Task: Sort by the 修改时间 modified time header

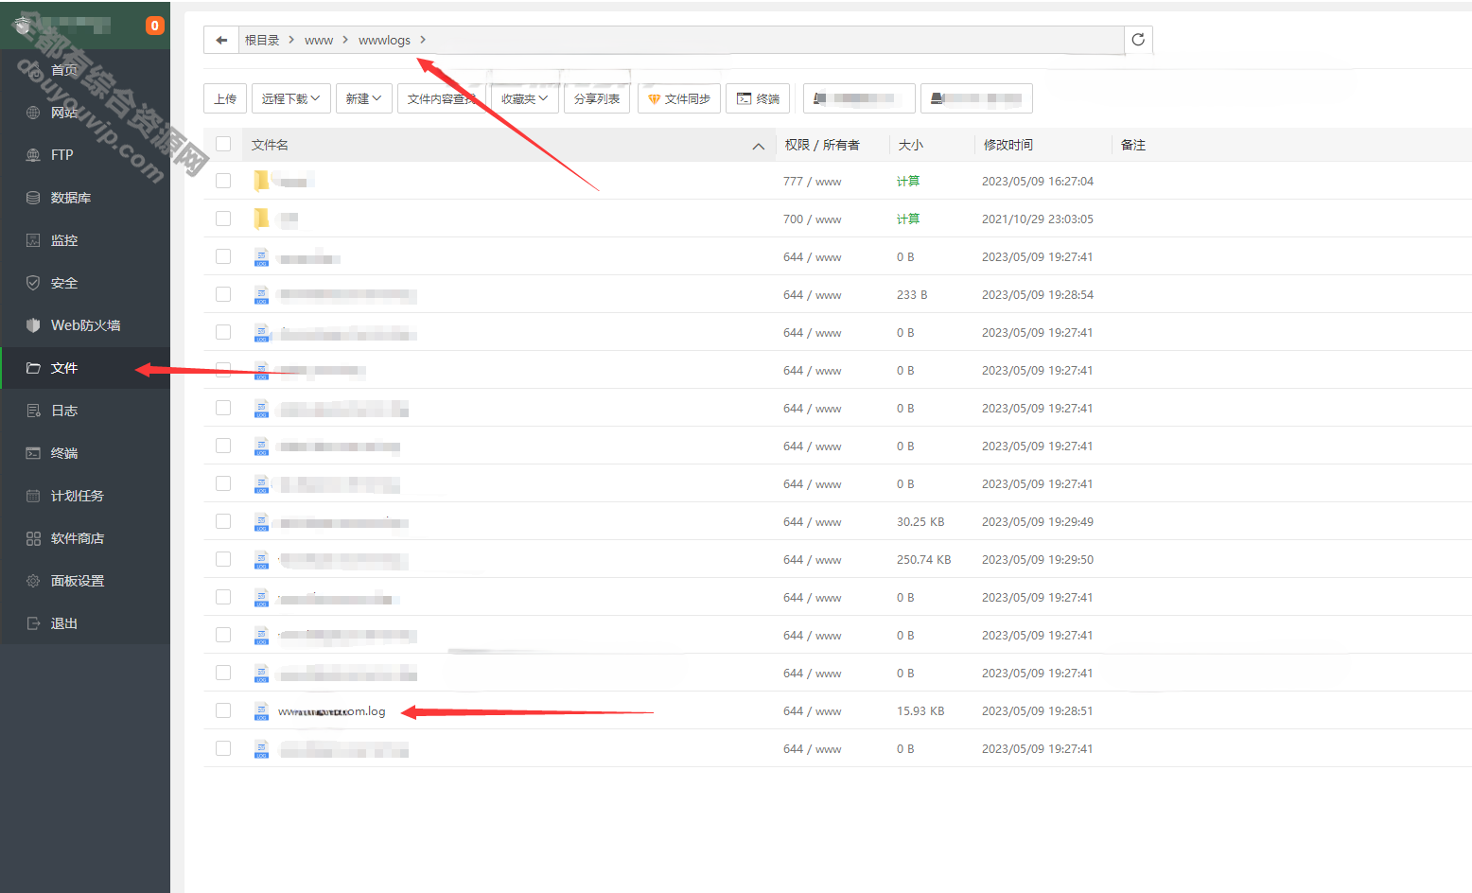Action: 1008,145
